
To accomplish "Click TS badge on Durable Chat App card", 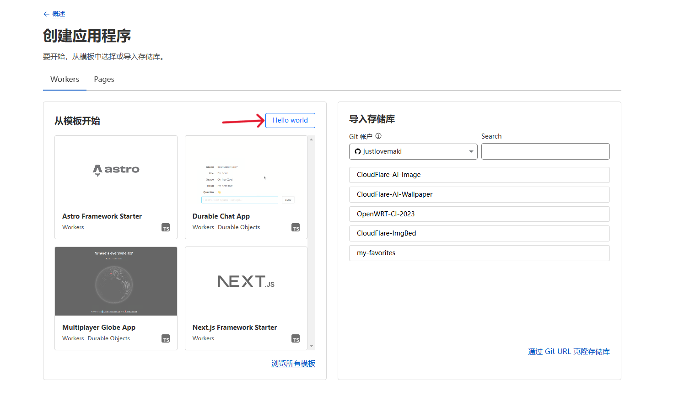I will 296,228.
